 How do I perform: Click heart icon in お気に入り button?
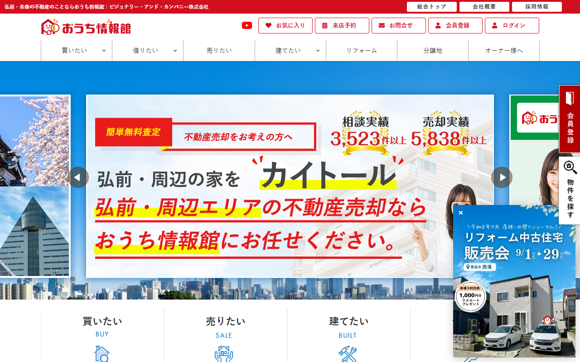(268, 25)
